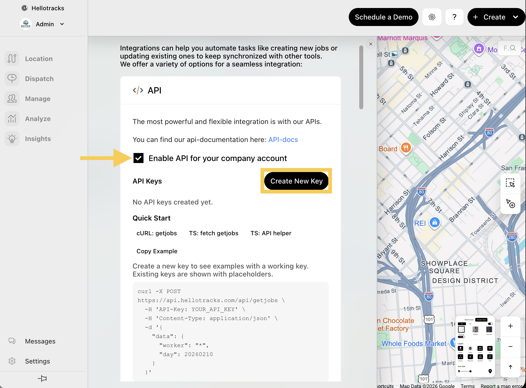Select the TS: fetch getjobs tab
Viewport: 526px width, 388px height.
tap(213, 233)
